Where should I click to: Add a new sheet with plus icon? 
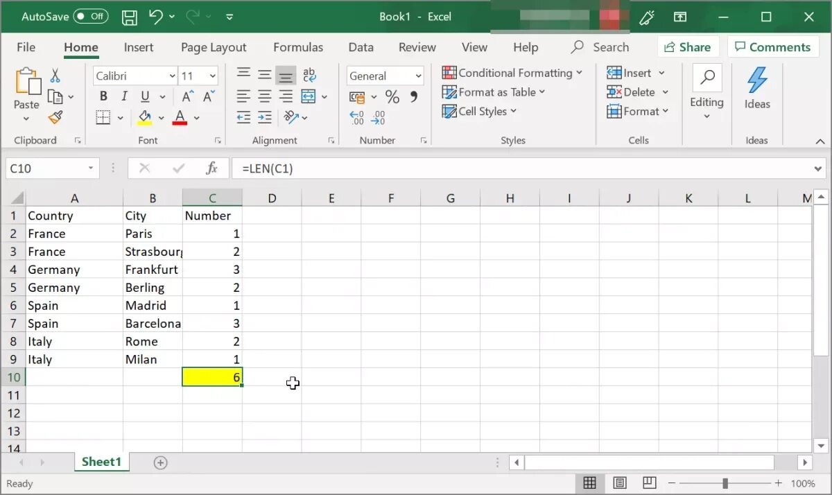click(160, 462)
